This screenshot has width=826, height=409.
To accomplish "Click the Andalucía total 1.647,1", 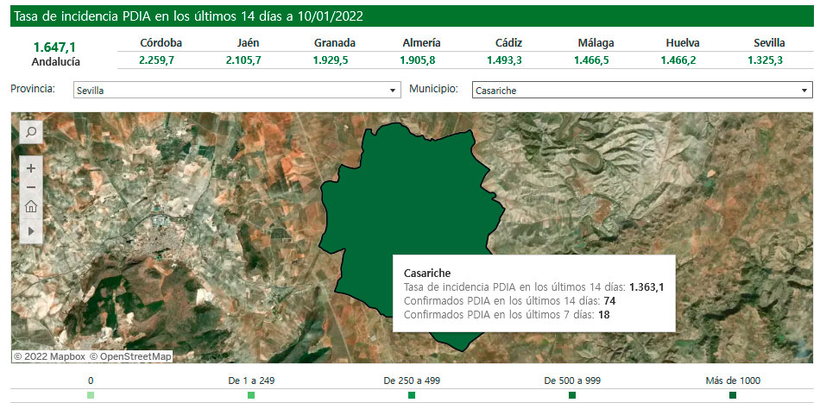I will [56, 47].
